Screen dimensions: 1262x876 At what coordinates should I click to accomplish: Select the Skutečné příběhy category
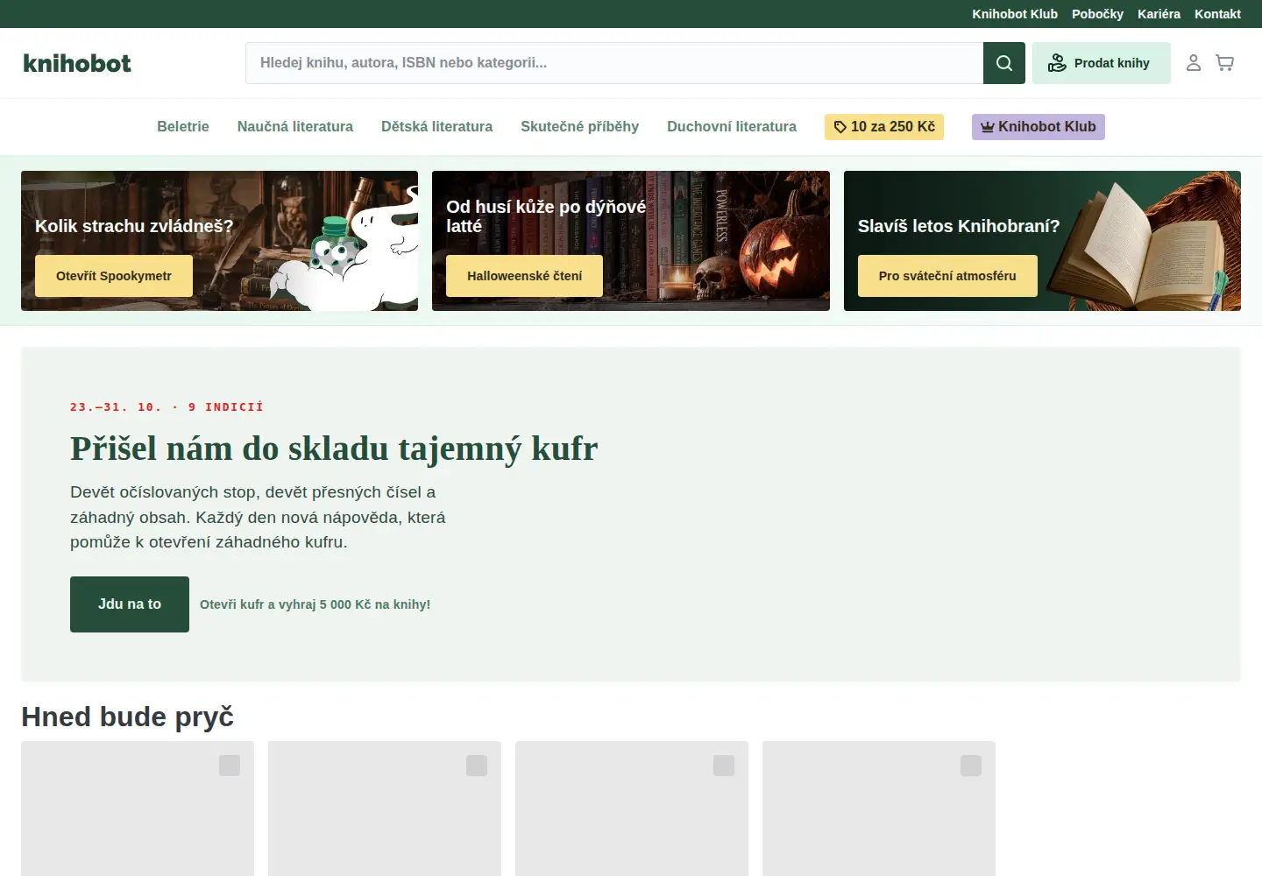(579, 127)
